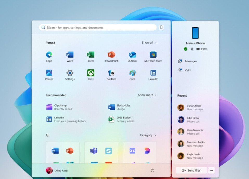Click the Bluetooth status icon
The height and width of the screenshot is (179, 249).
coord(192,49)
